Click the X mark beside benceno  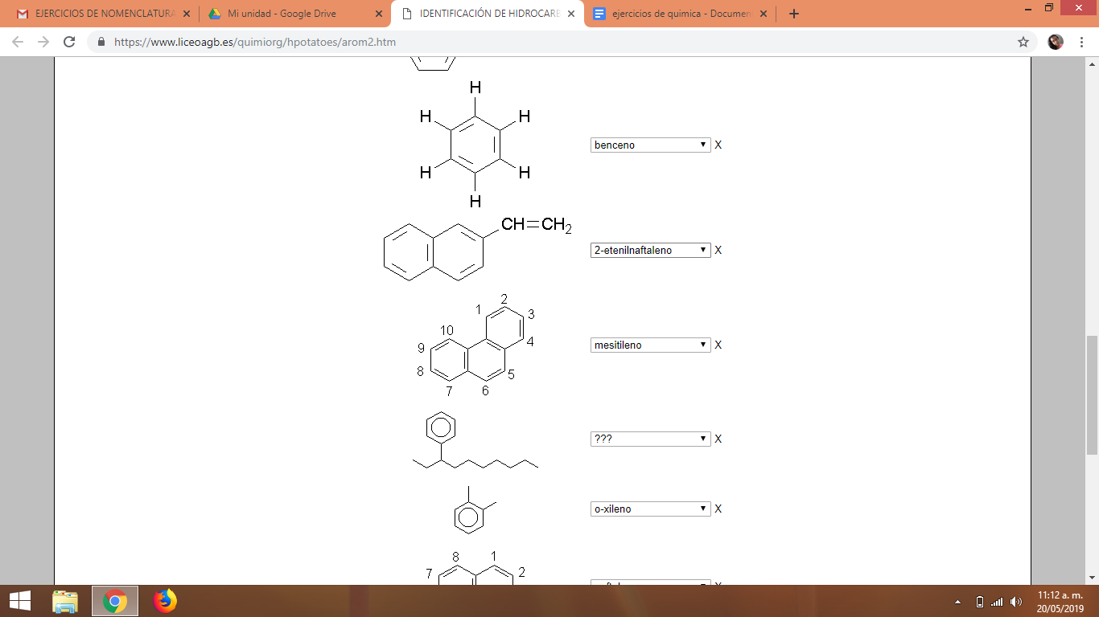pos(718,145)
